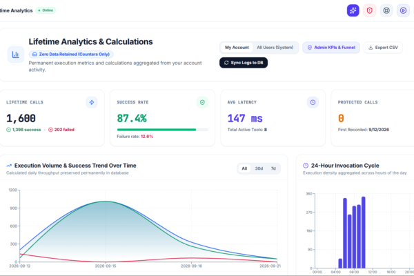Click the shortest bar near 05:00
This screenshot has height=276, width=414.
pos(340,264)
